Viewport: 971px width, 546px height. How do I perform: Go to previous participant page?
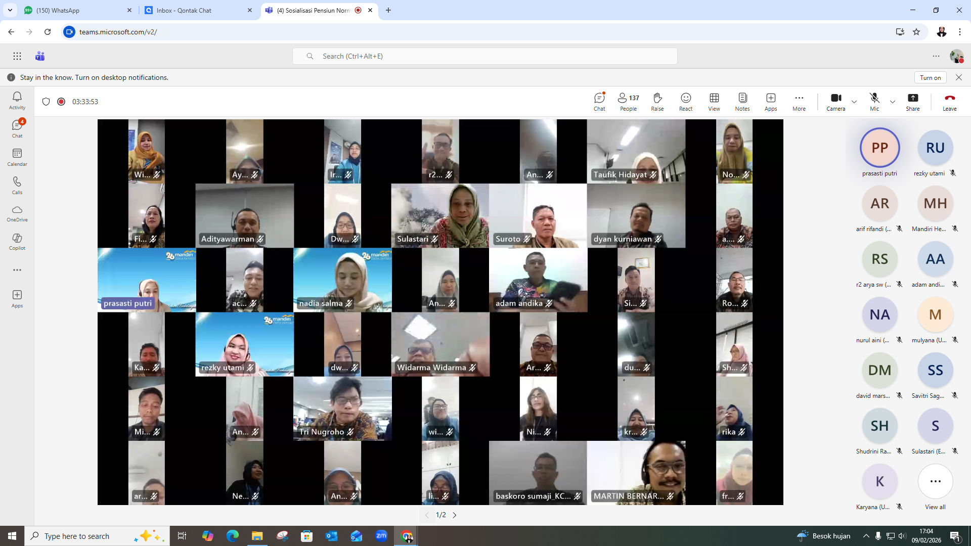coord(427,515)
